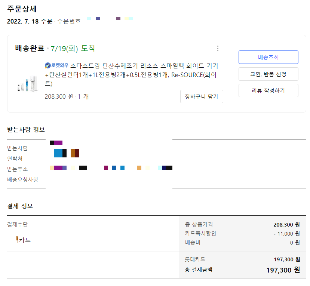
Task: Select the 총 상품가격 label
Action: [x=199, y=225]
